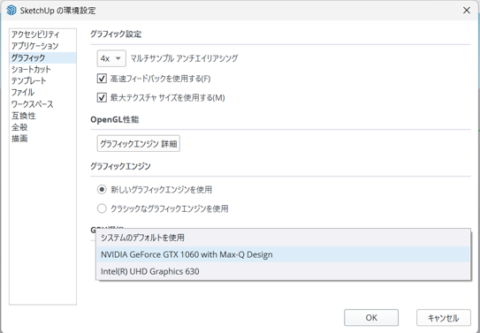Viewport: 480px width, 333px height.
Task: Click グラフィックエンジン 詳細 button
Action: click(139, 143)
